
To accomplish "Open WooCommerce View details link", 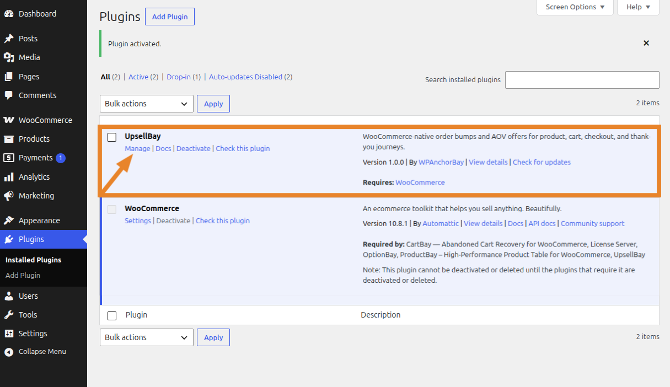I will tap(483, 223).
